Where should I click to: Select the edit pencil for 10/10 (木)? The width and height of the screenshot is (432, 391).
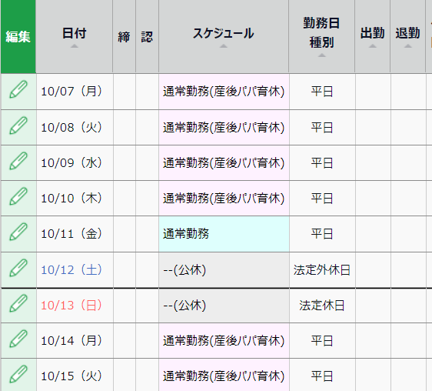18,196
